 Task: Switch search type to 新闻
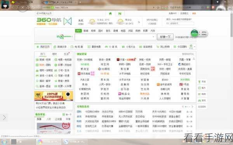[x=86, y=31]
